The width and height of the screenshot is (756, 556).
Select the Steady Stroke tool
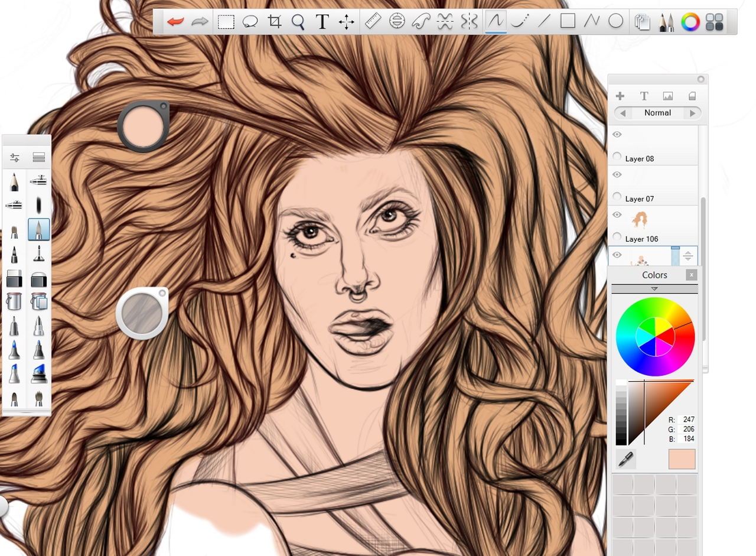point(520,22)
